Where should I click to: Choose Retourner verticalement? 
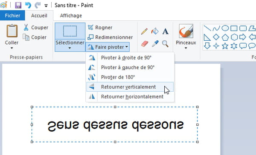130,87
